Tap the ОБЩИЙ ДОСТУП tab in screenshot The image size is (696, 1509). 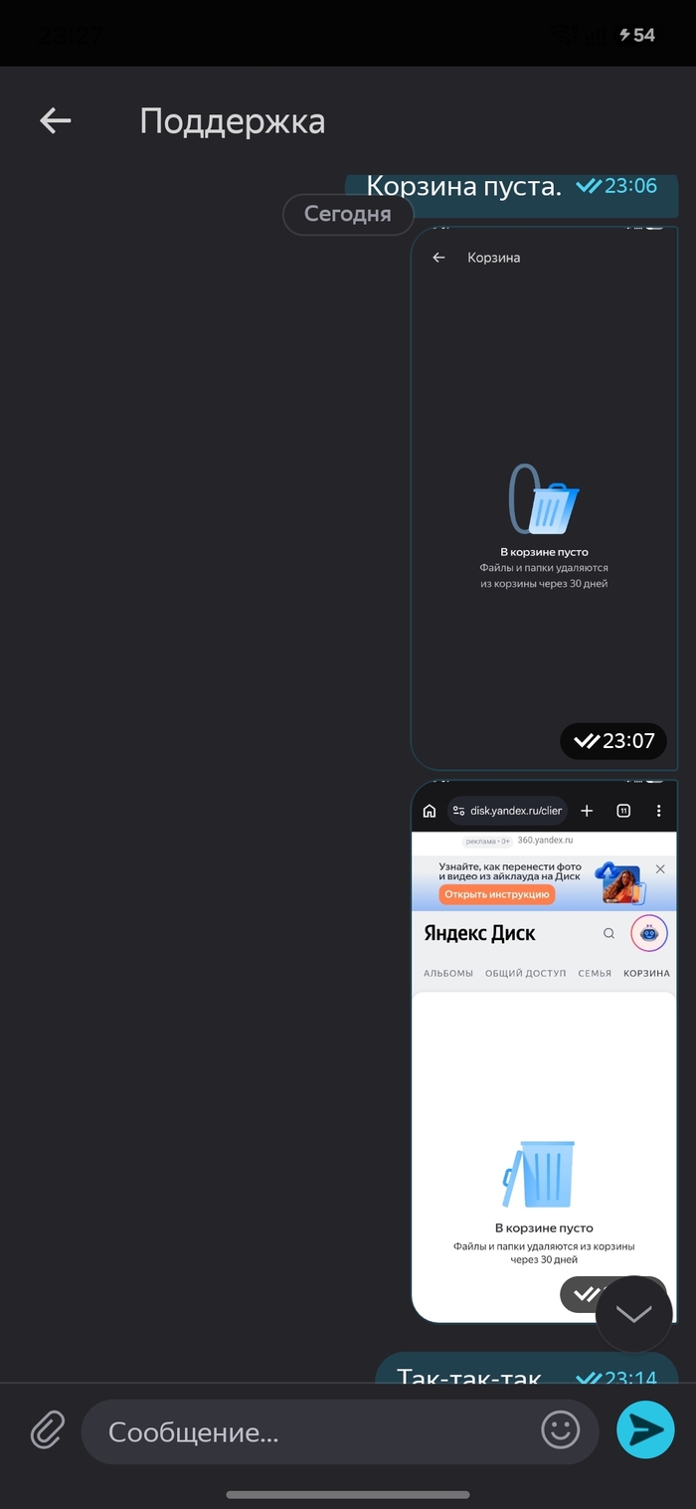coord(526,973)
